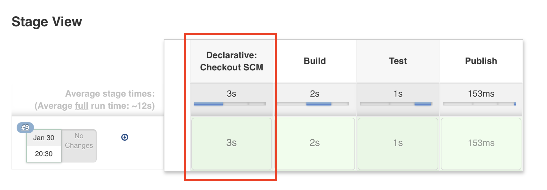The height and width of the screenshot is (190, 547).
Task: Click the underlined "full" run time text
Action: (x=81, y=106)
